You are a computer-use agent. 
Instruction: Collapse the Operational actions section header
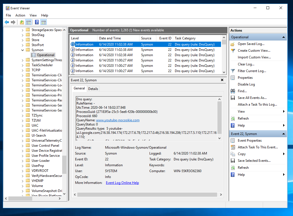click(284, 37)
